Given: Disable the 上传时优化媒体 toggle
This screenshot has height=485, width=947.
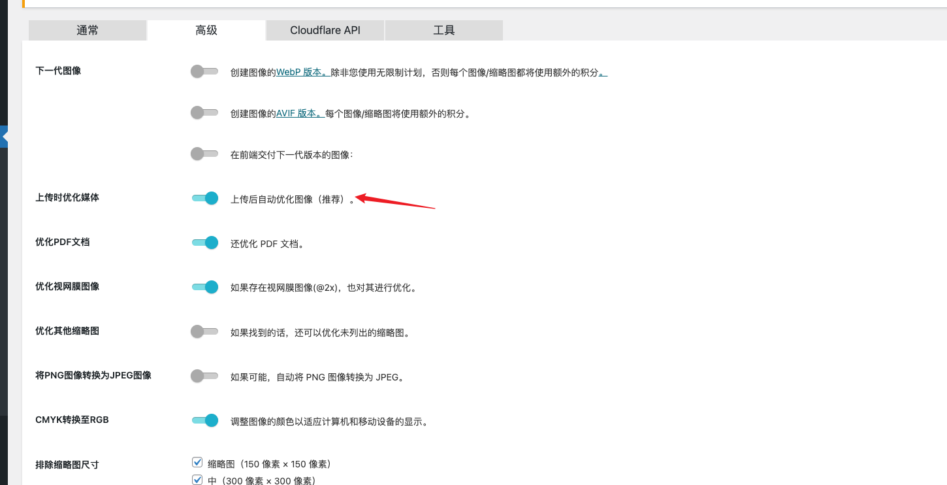Looking at the screenshot, I should [204, 198].
